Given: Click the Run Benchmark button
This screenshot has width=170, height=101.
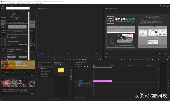Looking at the screenshot, I should [x=17, y=27].
